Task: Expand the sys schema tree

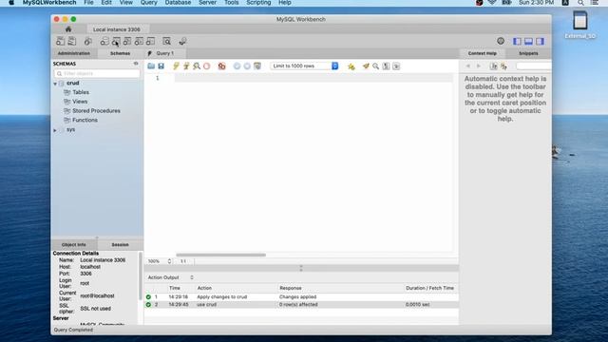Action: click(55, 130)
